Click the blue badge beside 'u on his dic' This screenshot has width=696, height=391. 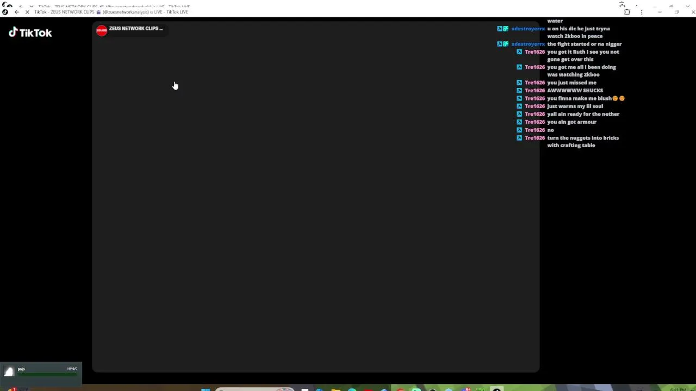(500, 29)
